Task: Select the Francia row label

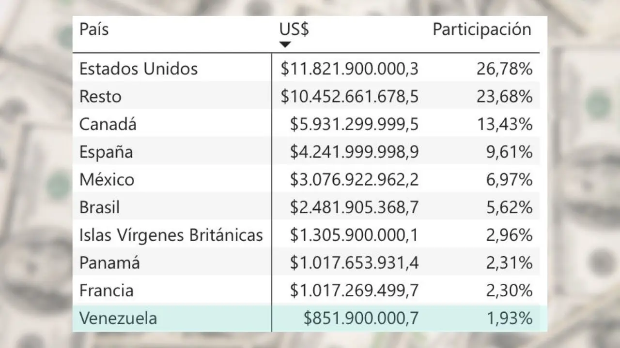Action: coord(106,290)
